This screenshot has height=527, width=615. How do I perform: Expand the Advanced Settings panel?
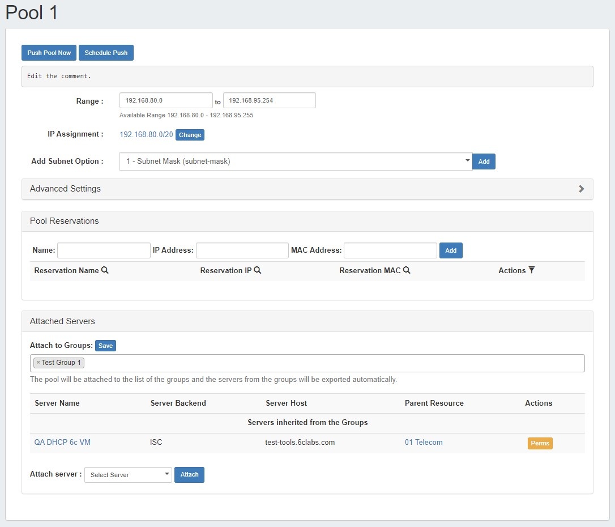581,189
